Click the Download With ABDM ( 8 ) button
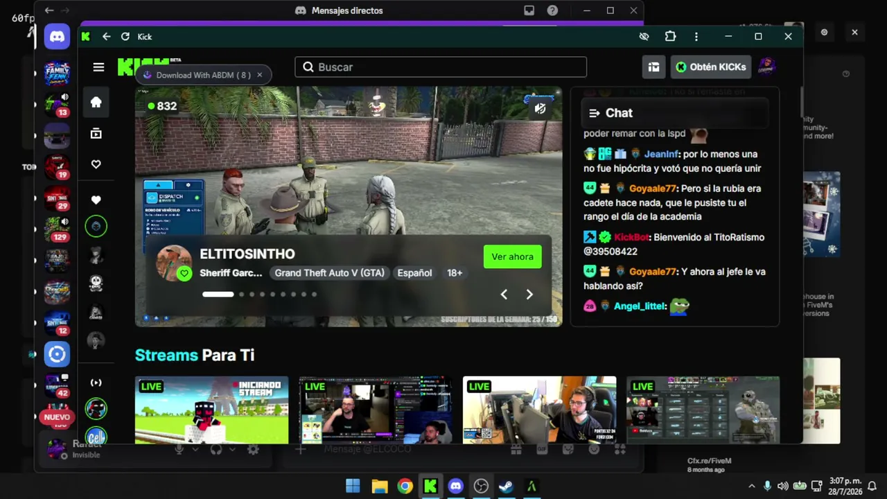The width and height of the screenshot is (887, 499). (x=197, y=75)
